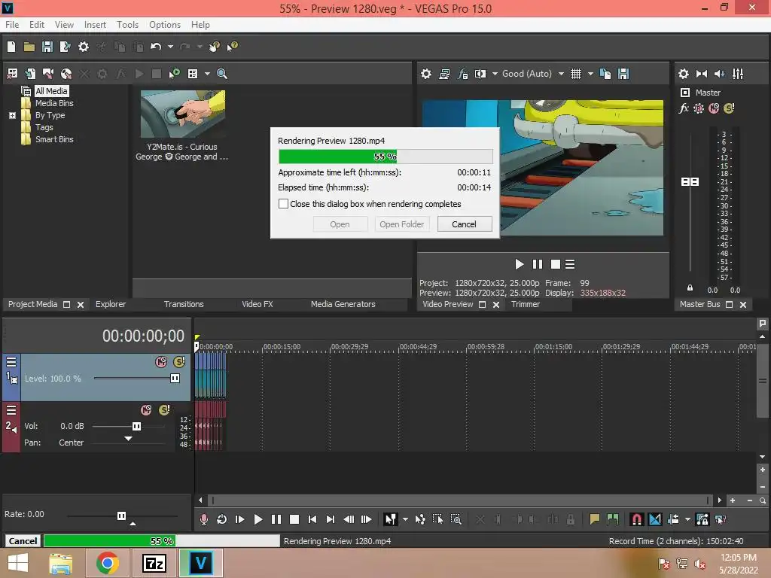Open a project with the folder icon
The width and height of the screenshot is (771, 578).
(x=29, y=47)
